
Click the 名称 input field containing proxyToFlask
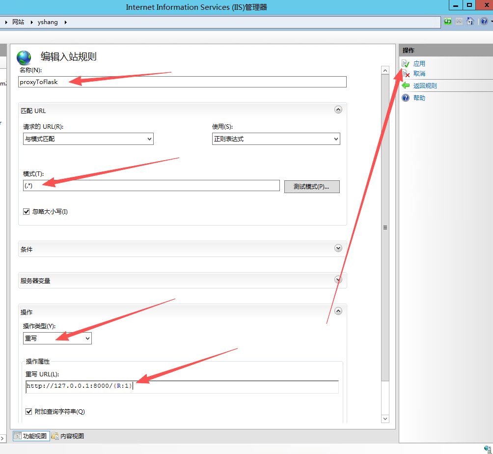click(x=182, y=82)
